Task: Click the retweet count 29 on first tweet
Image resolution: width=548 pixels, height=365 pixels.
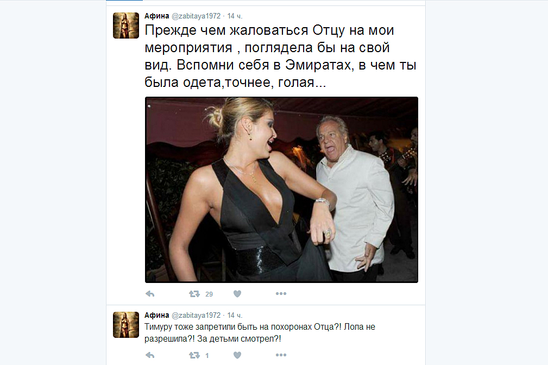Action: (x=209, y=294)
